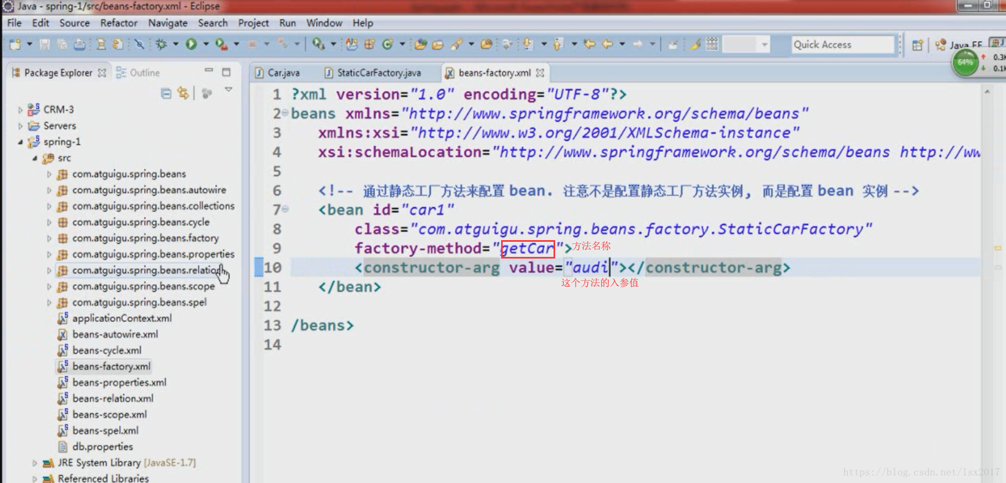Open the Refactor menu
1006x483 pixels.
(119, 23)
